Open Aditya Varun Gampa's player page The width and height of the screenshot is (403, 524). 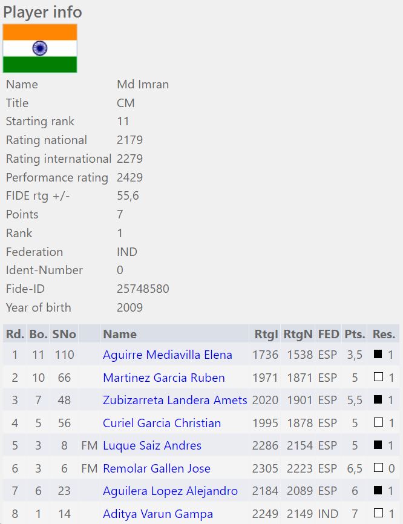(x=158, y=514)
